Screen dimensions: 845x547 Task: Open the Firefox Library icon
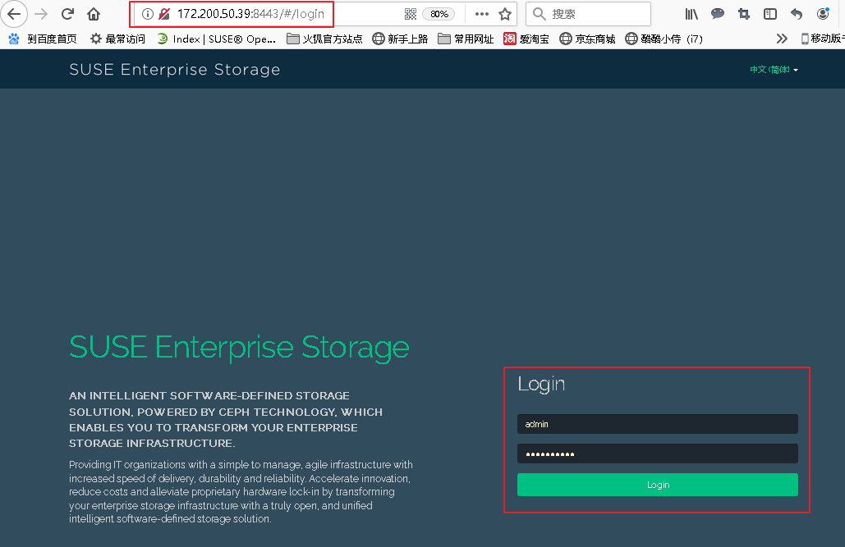tap(691, 14)
